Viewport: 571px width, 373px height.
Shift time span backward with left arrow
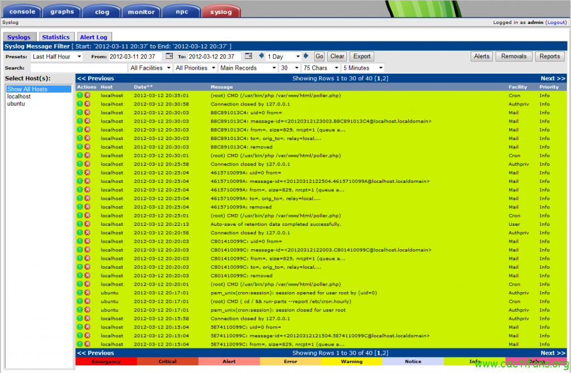[x=261, y=56]
